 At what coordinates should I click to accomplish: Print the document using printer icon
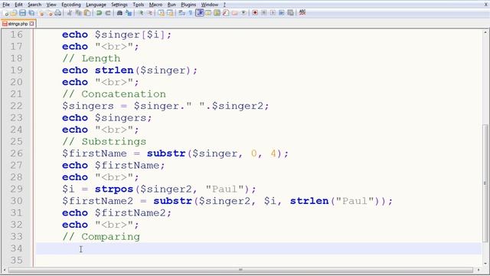(x=58, y=13)
